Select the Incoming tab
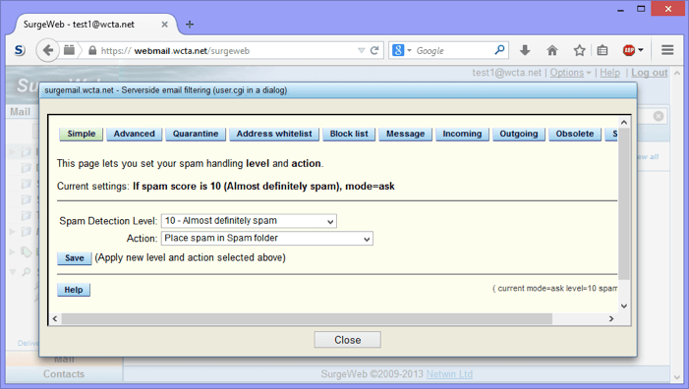The width and height of the screenshot is (689, 389). click(x=462, y=134)
